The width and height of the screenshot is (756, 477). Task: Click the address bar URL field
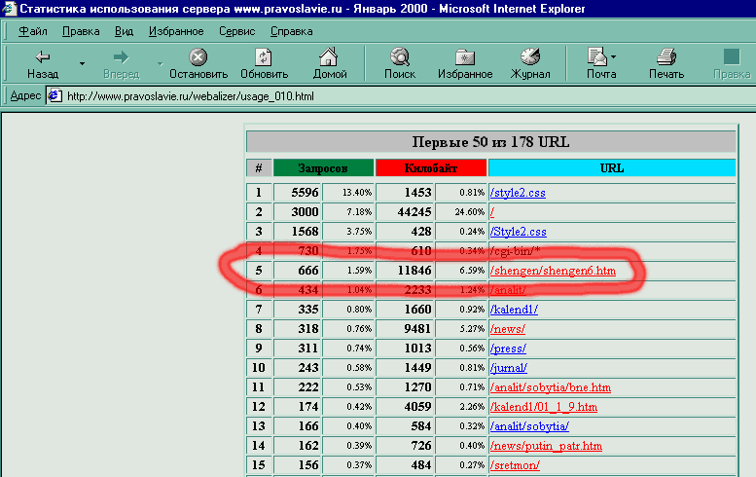389,95
